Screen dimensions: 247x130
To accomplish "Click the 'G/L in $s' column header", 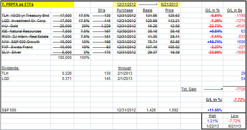I will (234, 11).
